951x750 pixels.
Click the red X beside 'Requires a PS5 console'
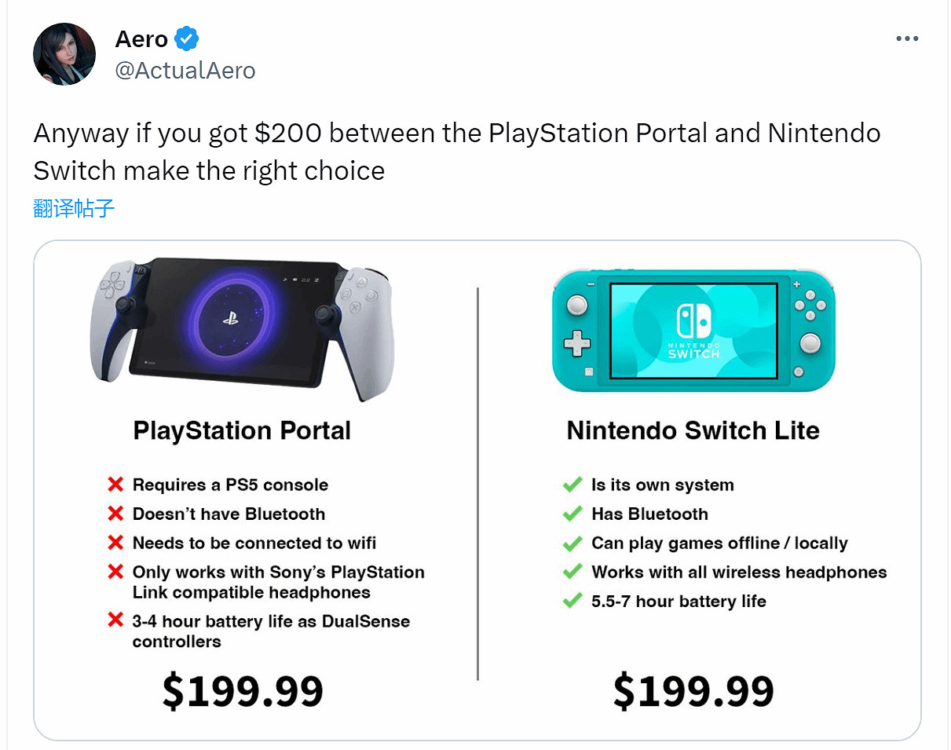point(115,485)
